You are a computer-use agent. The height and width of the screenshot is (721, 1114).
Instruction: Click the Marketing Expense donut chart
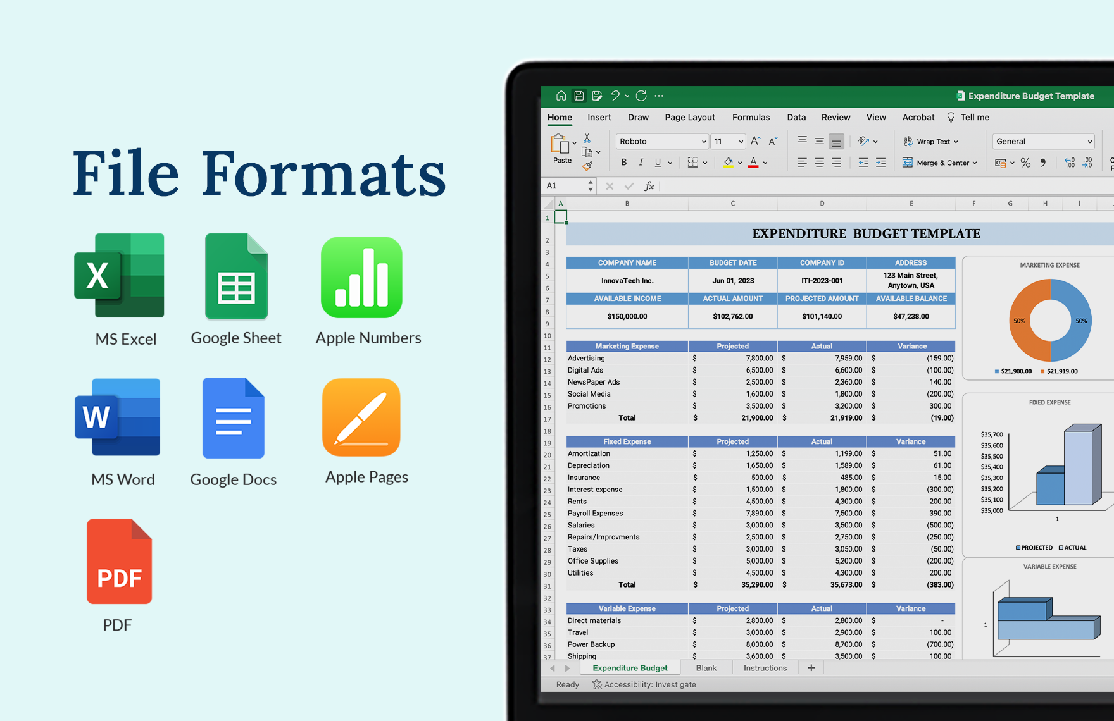click(1049, 320)
